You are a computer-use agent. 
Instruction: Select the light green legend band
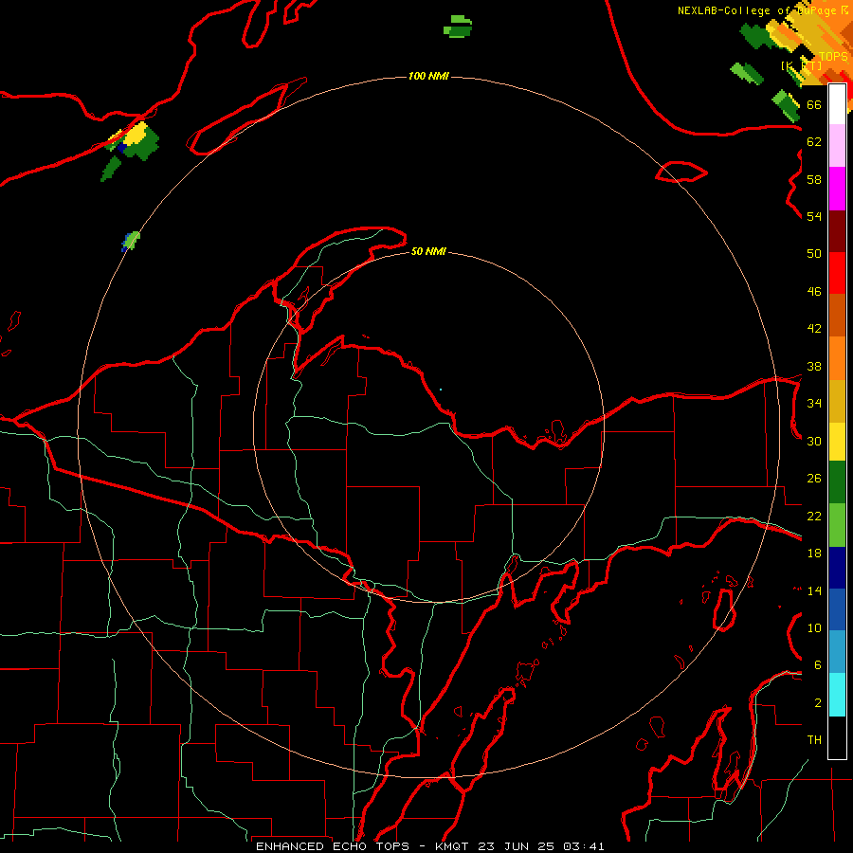pyautogui.click(x=837, y=525)
